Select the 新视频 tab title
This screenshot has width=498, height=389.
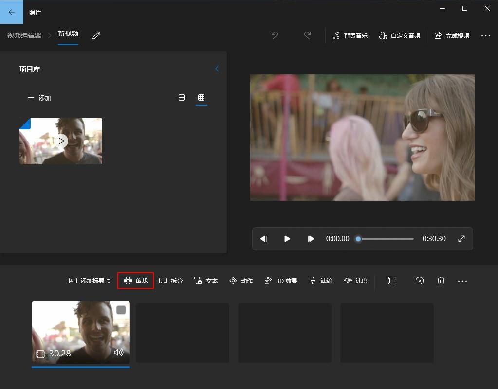68,34
